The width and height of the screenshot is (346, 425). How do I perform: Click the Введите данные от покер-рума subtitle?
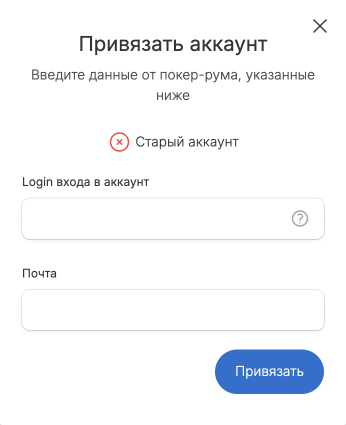[x=173, y=85]
